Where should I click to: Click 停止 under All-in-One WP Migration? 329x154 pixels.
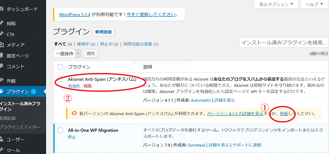(x=72, y=137)
